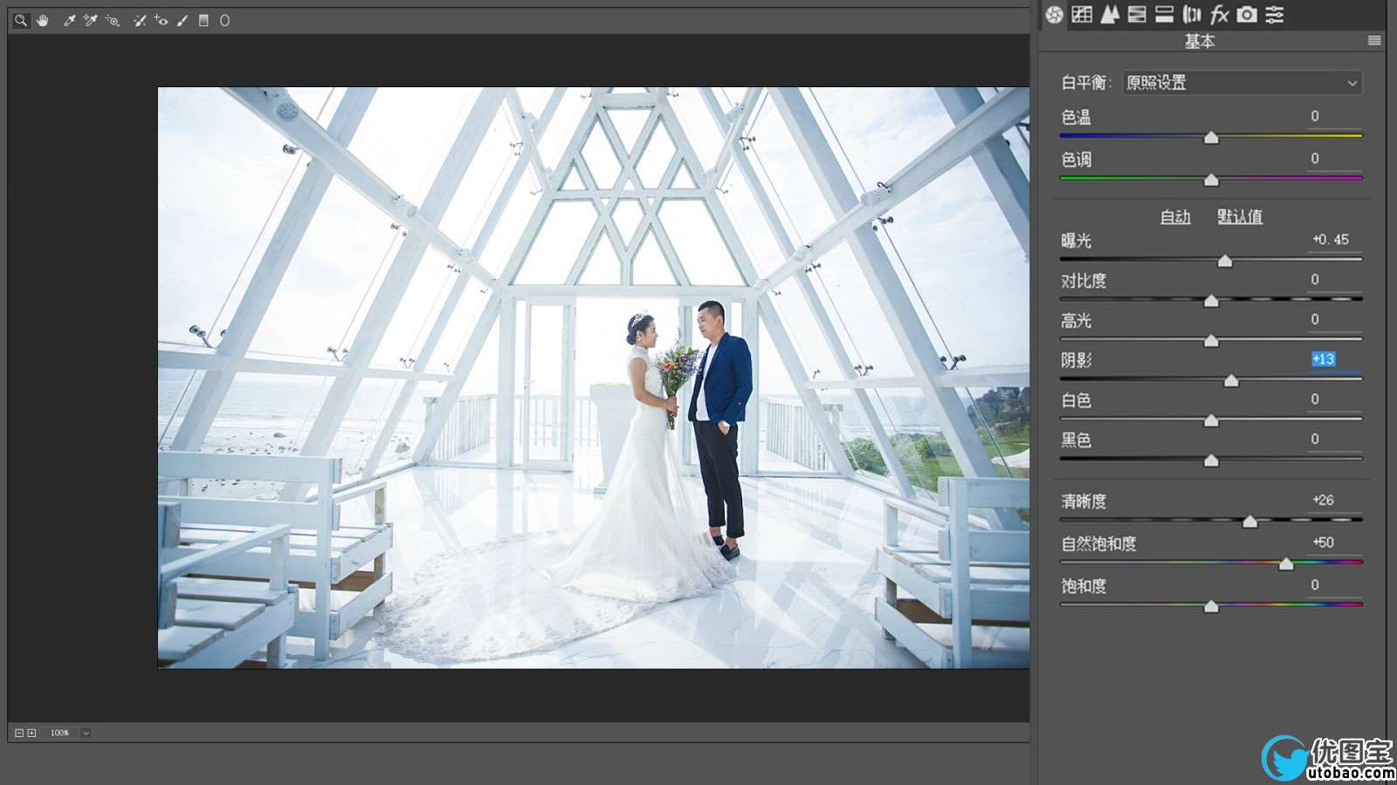Select the Red Eye Removal tool

(x=161, y=20)
